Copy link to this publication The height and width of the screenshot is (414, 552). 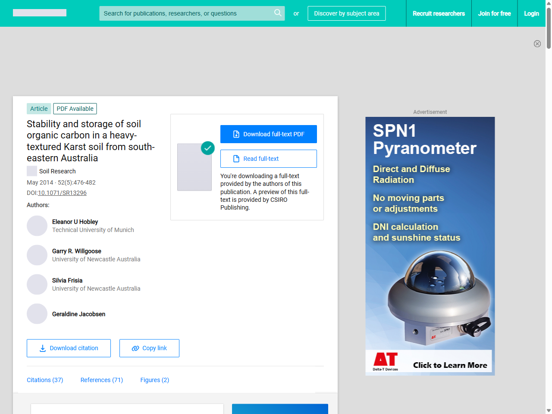(149, 348)
